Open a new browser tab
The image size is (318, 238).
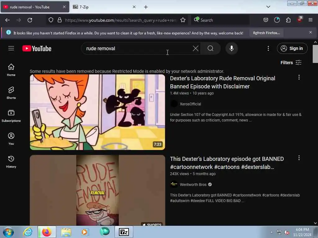click(x=146, y=7)
